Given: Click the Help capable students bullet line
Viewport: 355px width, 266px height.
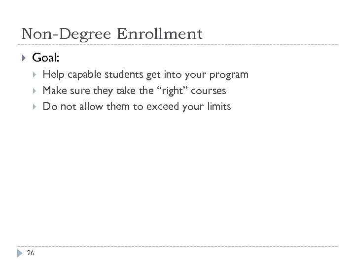Looking at the screenshot, I should [145, 75].
